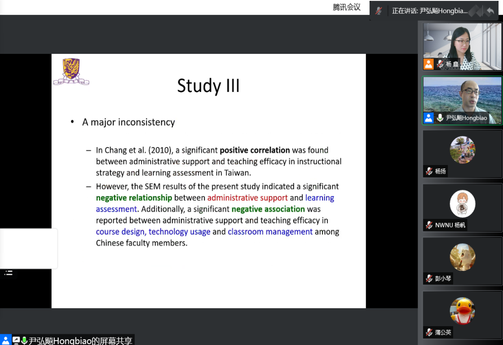Image resolution: width=503 pixels, height=345 pixels.
Task: Select 杨扬's avatar picture
Action: (x=462, y=150)
